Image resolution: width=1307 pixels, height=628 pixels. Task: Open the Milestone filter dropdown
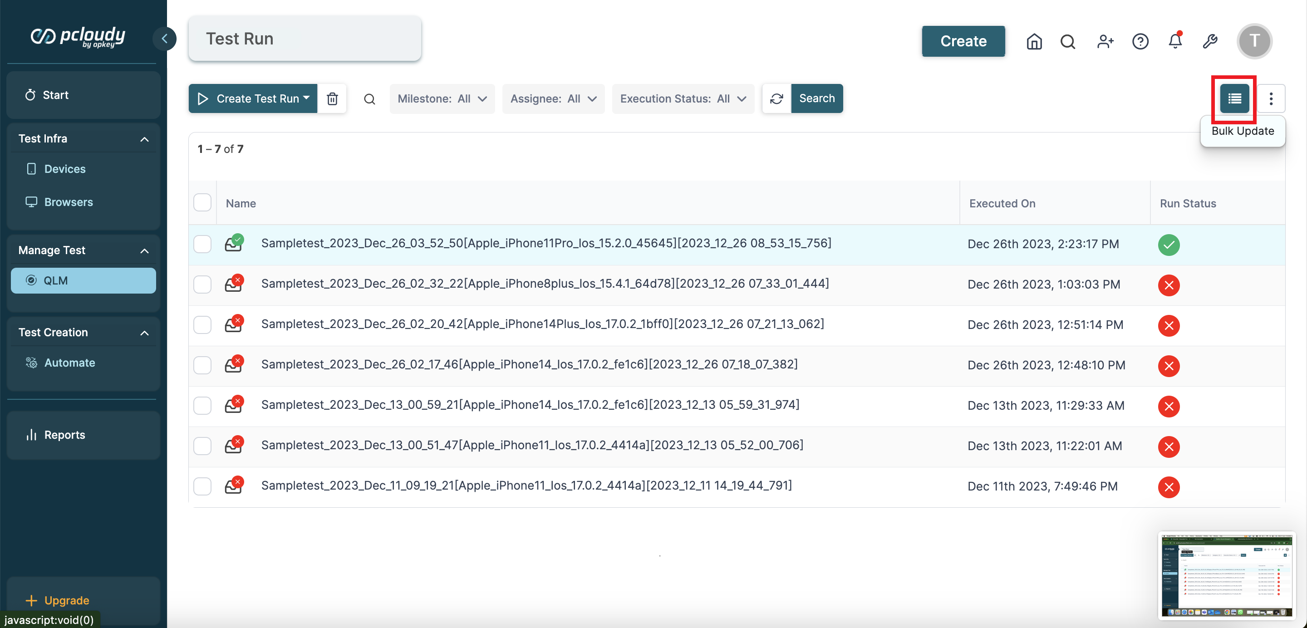442,98
